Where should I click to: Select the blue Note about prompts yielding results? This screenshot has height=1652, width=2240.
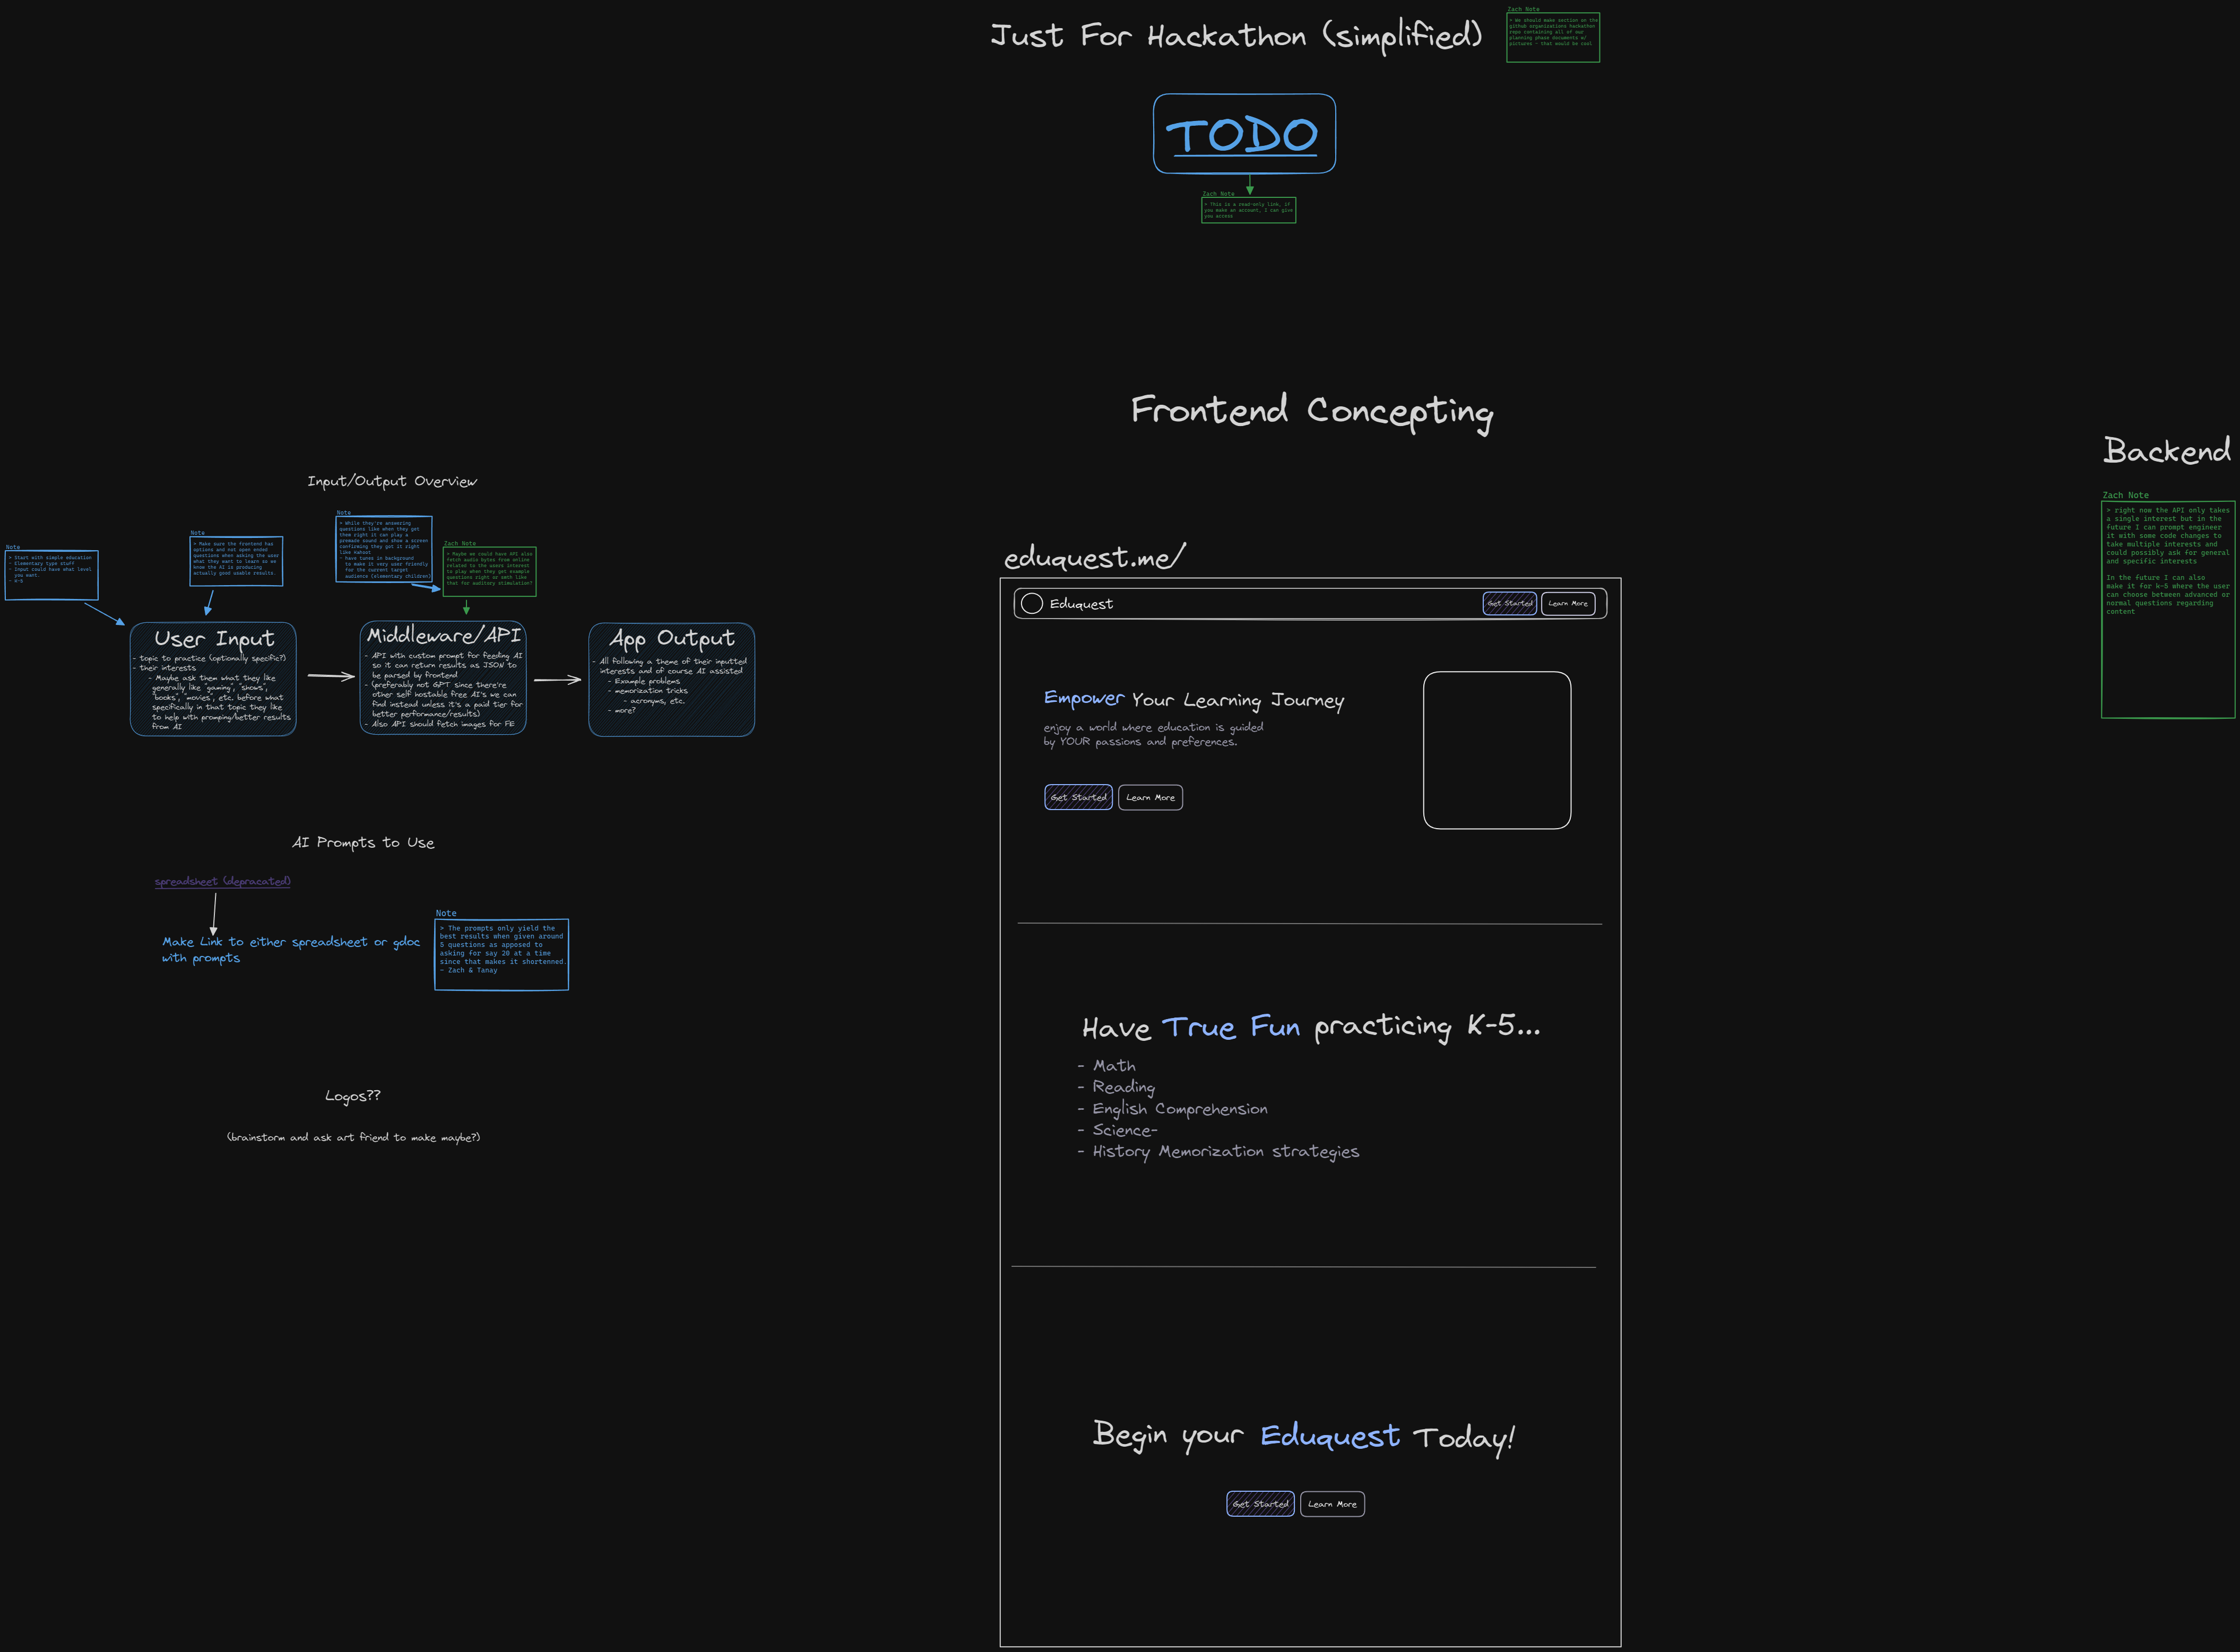(x=501, y=954)
